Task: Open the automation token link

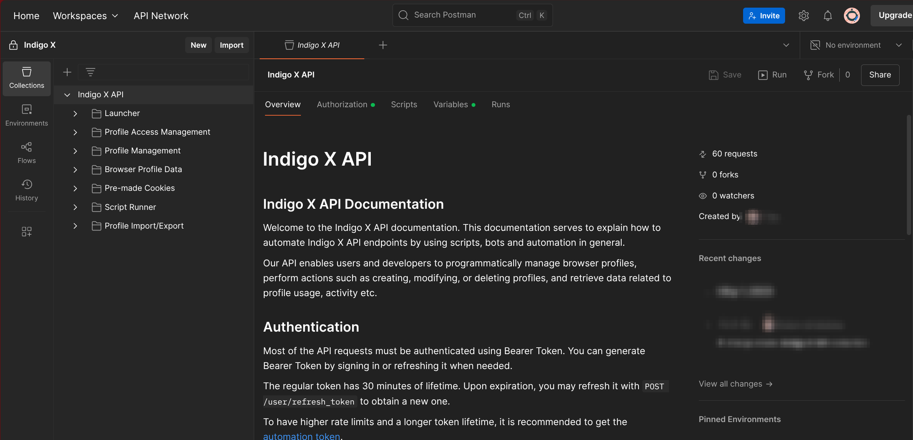Action: point(301,436)
